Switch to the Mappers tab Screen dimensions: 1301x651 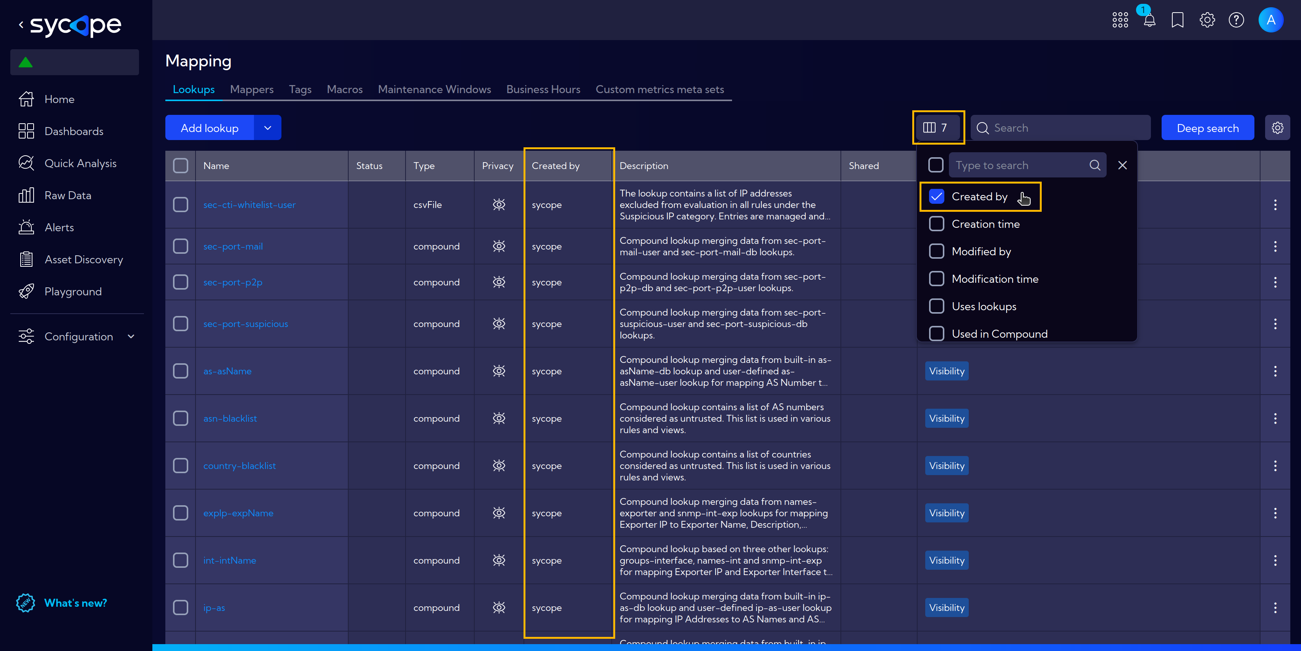pos(252,89)
